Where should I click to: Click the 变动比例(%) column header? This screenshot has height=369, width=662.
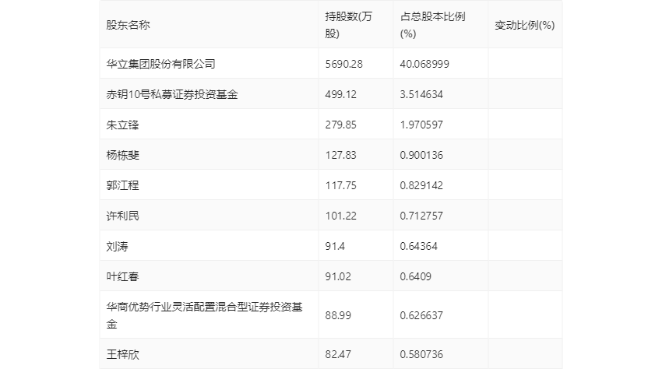(524, 25)
